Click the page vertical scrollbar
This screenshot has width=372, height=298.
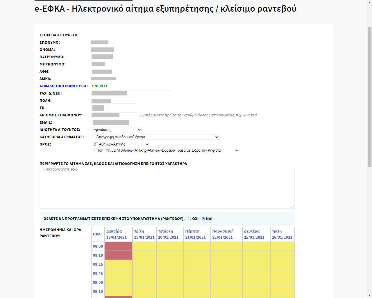[x=369, y=96]
